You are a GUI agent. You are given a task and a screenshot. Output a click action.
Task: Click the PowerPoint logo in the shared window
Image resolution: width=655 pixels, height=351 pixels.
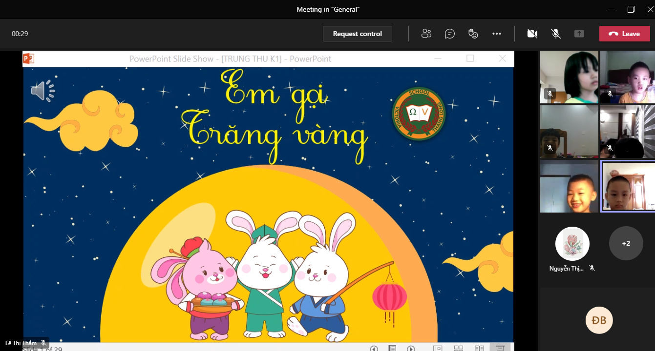[x=28, y=59]
